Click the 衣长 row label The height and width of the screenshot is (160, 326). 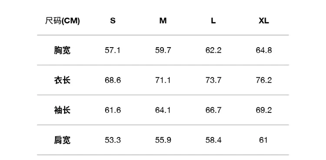[62, 80]
